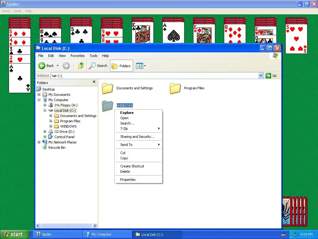Click the green Back arrow icon

(x=42, y=66)
